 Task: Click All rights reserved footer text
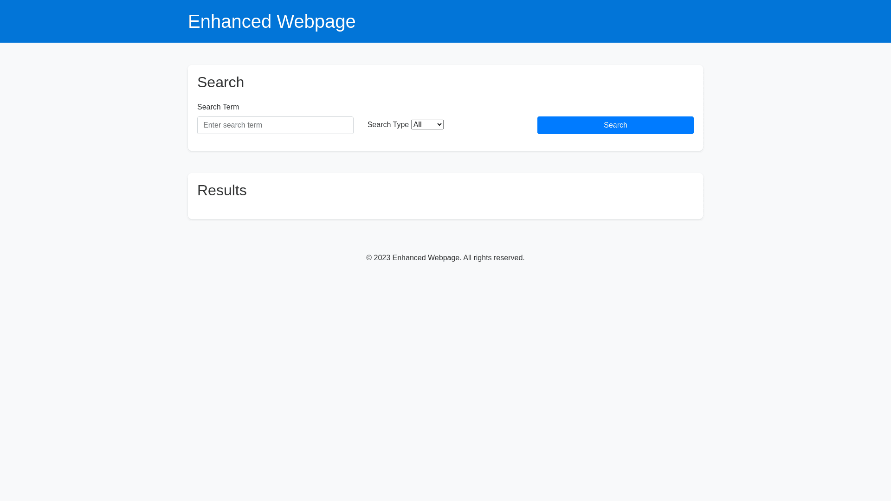pyautogui.click(x=493, y=258)
